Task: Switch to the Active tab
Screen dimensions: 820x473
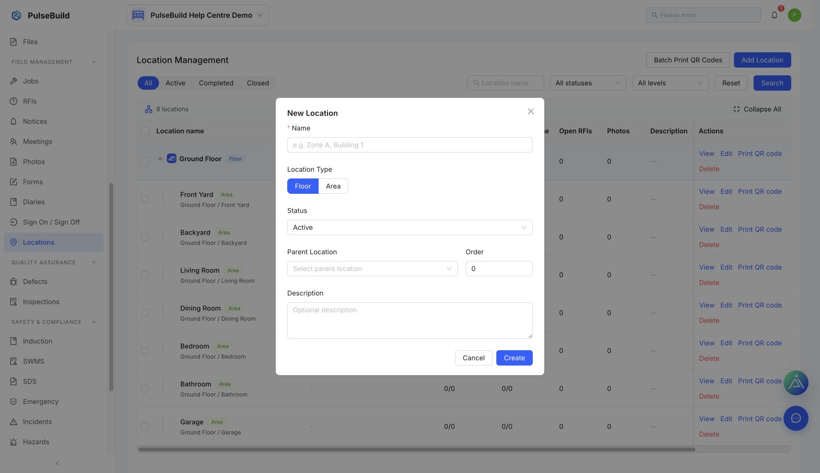Action: [176, 83]
